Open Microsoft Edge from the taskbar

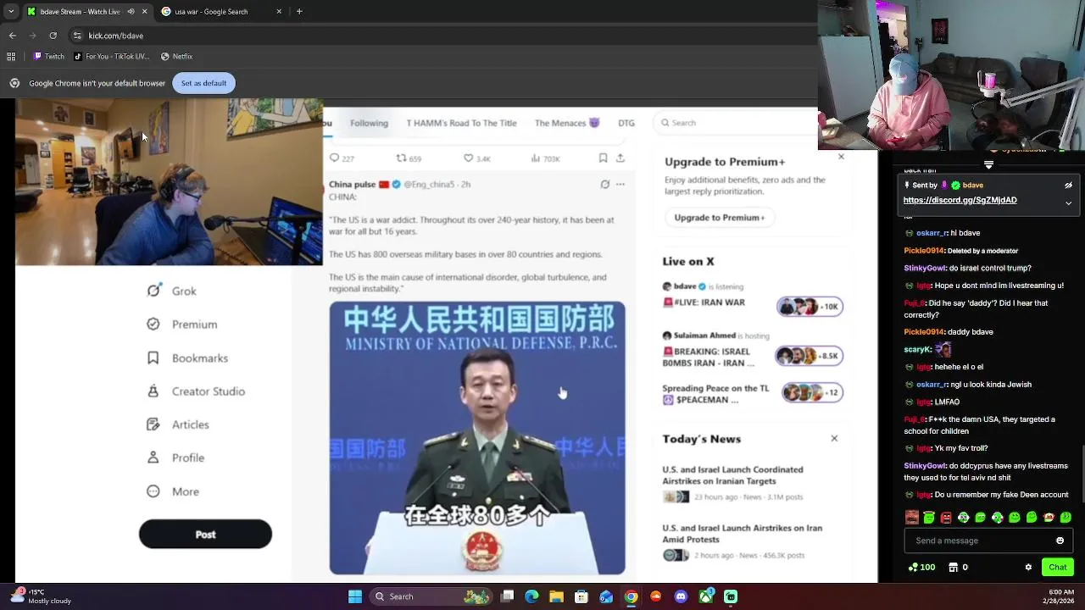coord(531,596)
